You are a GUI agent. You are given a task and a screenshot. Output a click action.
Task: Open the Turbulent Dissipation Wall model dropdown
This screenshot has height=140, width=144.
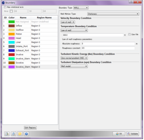74,66
